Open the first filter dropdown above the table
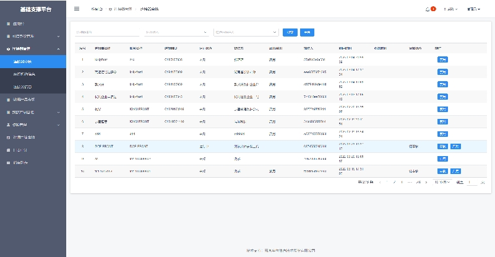Viewport: 495px width, 257px height. (176, 32)
